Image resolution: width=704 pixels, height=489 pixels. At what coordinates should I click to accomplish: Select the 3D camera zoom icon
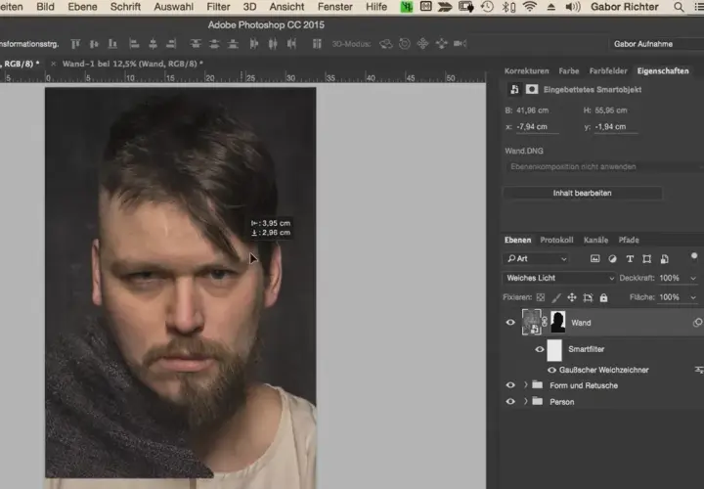[x=460, y=44]
